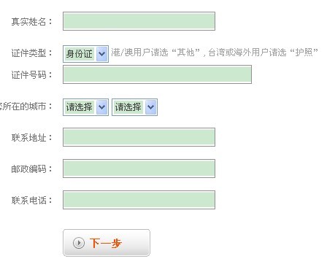
Task: Click the 证件号码 label text
Action: coord(28,74)
